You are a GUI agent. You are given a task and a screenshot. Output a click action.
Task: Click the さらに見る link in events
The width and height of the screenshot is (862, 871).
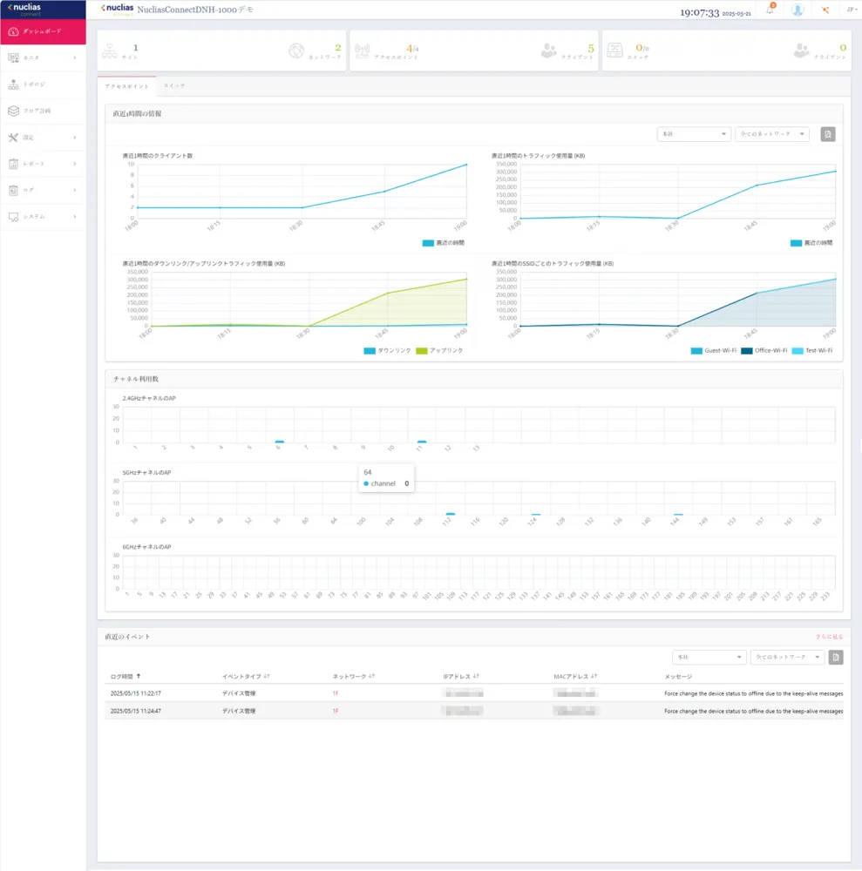click(x=829, y=637)
